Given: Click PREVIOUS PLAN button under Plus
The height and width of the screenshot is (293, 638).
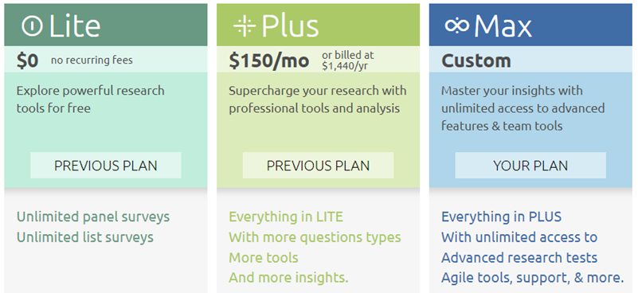Looking at the screenshot, I should [318, 166].
